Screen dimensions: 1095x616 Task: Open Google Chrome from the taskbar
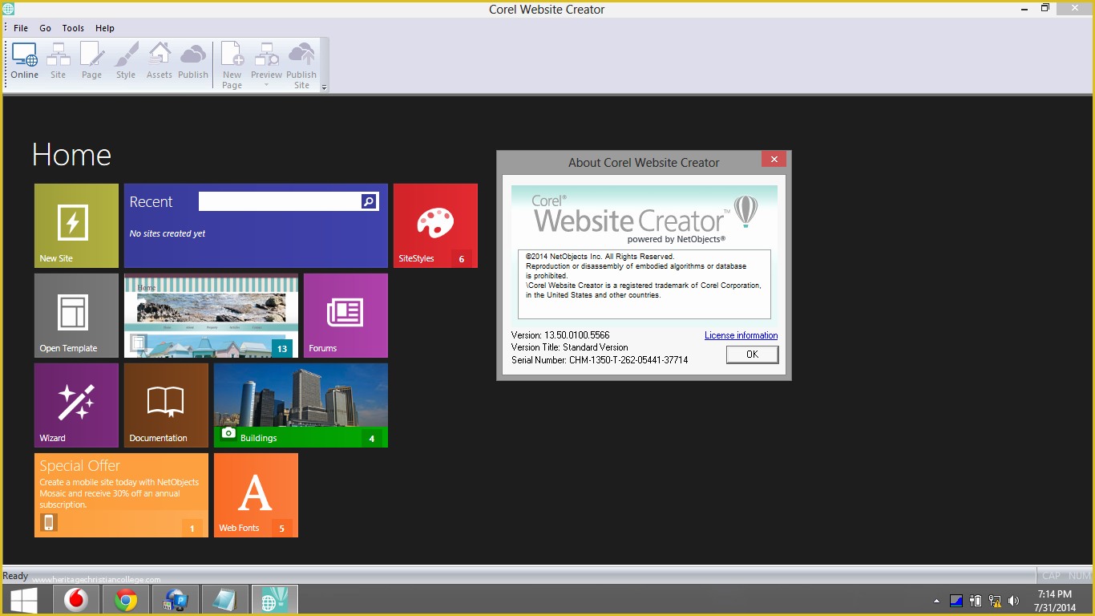pos(125,600)
